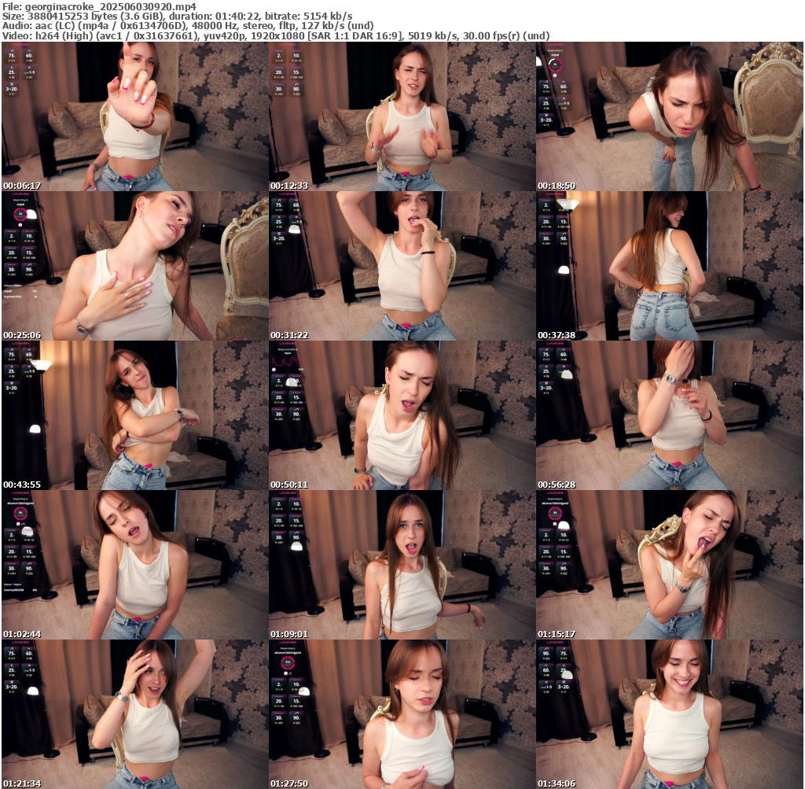Click the 01:34:06 timestamp label
The width and height of the screenshot is (805, 789).
(557, 783)
